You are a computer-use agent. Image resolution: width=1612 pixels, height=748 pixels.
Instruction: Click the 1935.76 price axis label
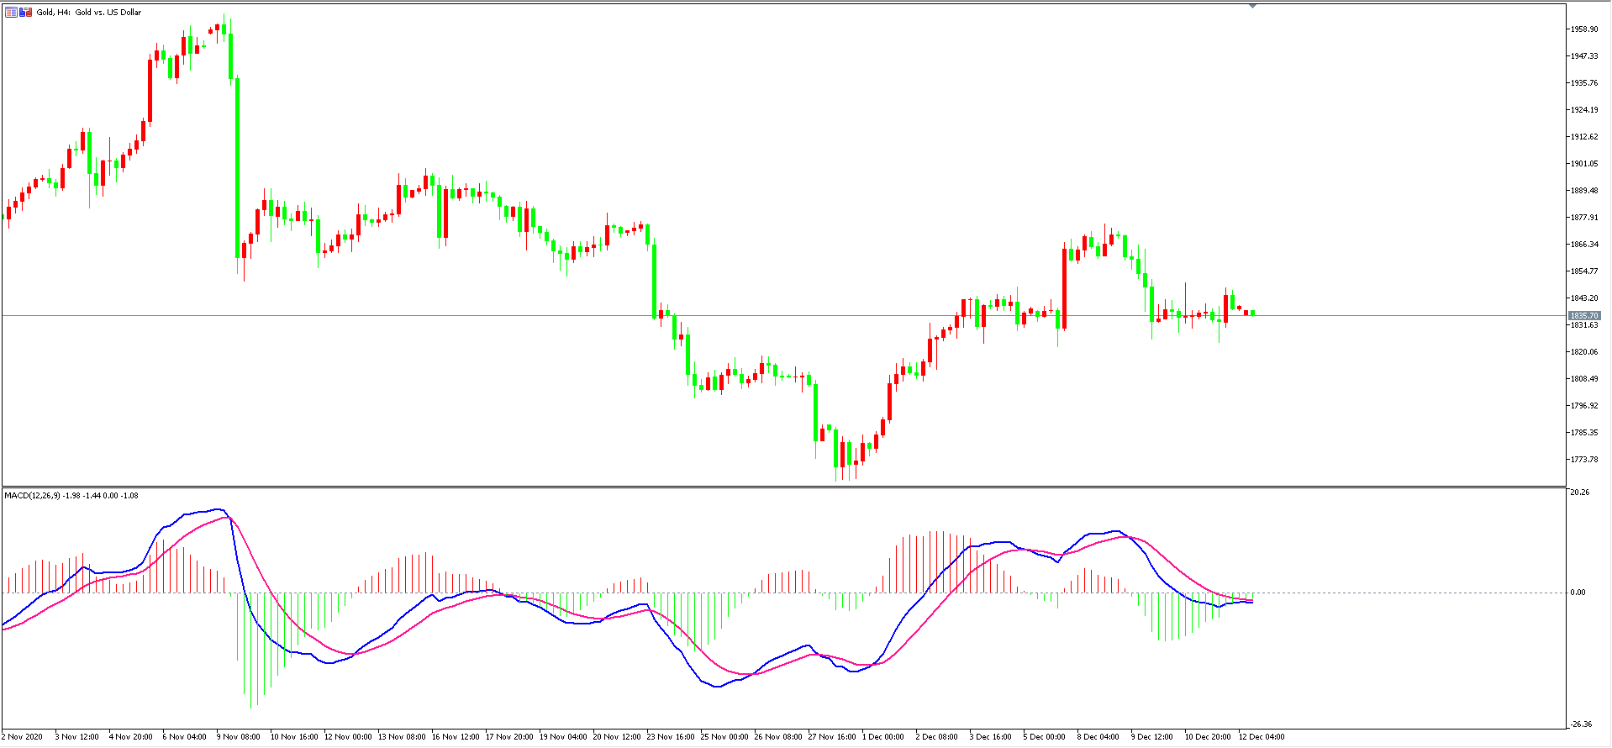1584,83
